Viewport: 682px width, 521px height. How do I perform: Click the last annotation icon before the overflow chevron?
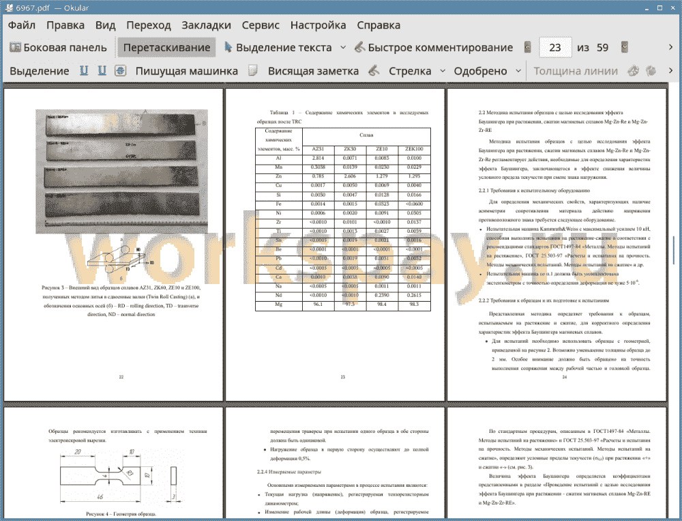coord(651,71)
